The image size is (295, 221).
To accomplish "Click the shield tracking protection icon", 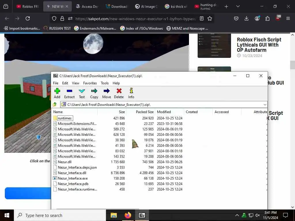I will pyautogui.click(x=54, y=18).
